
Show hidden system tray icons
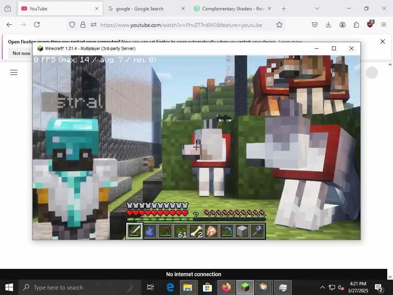point(322,287)
